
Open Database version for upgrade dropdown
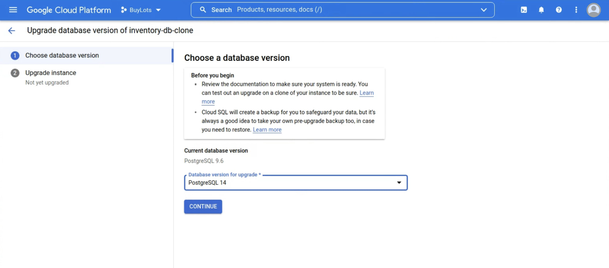296,183
